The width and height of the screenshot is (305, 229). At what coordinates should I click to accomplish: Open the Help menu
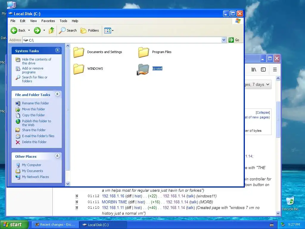[x=75, y=21]
